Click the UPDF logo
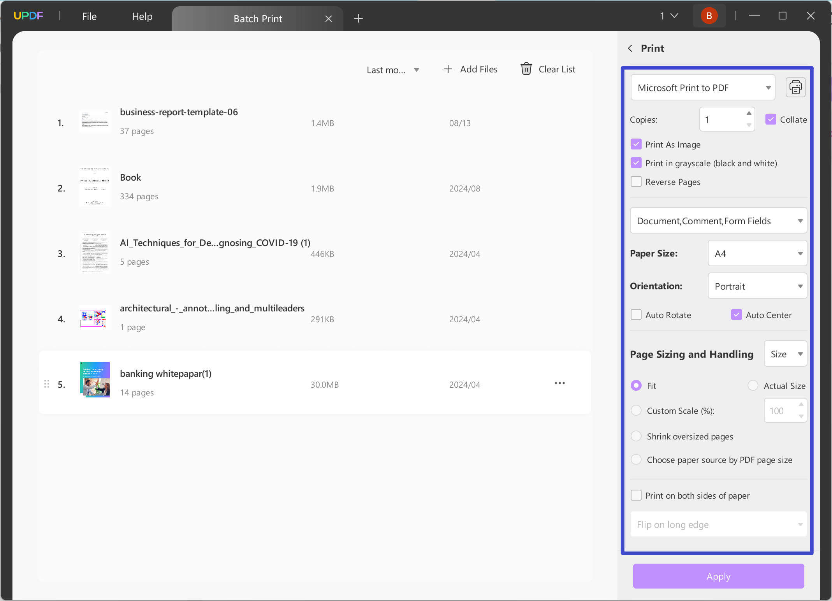The height and width of the screenshot is (601, 832). (x=28, y=16)
